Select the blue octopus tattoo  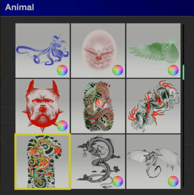[42, 50]
